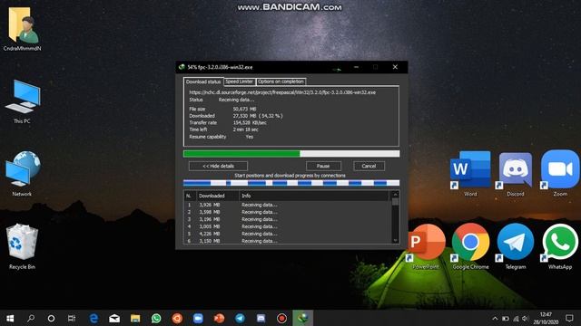The image size is (581, 326).
Task: Open the volume tray icon
Action: point(525,318)
